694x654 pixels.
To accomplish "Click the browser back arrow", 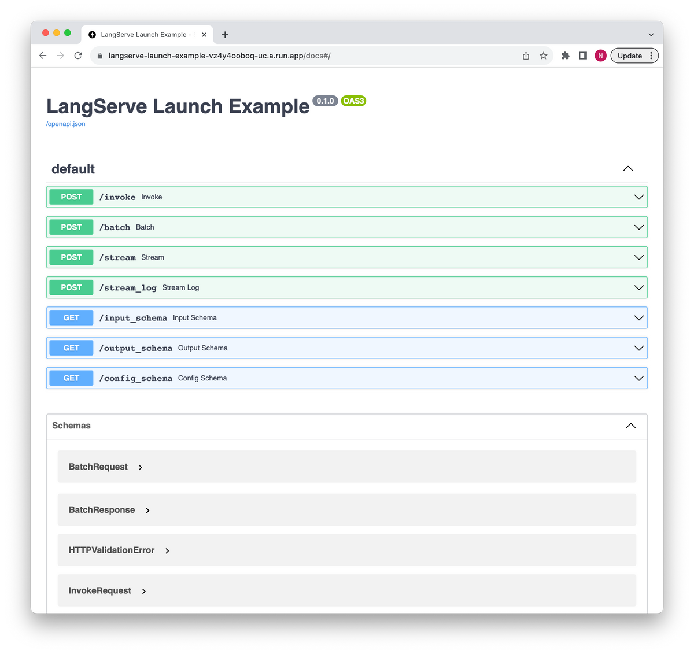I will pos(43,56).
